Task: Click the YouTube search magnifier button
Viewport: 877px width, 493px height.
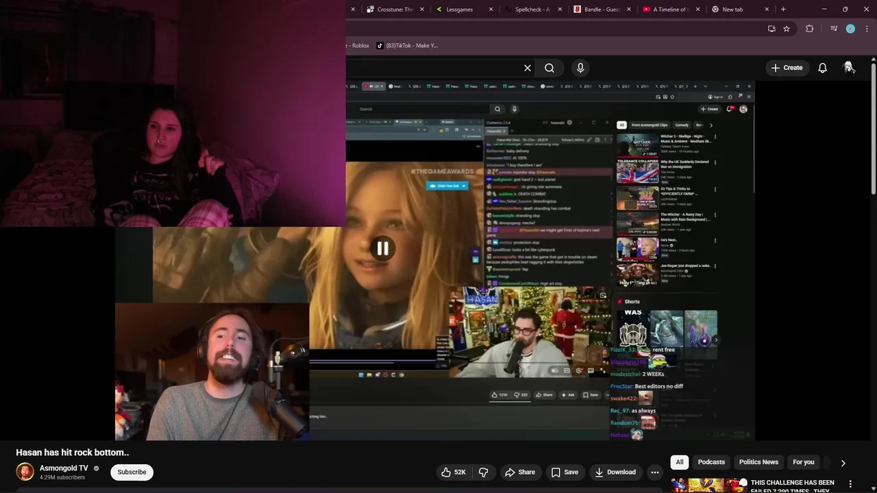Action: [549, 68]
